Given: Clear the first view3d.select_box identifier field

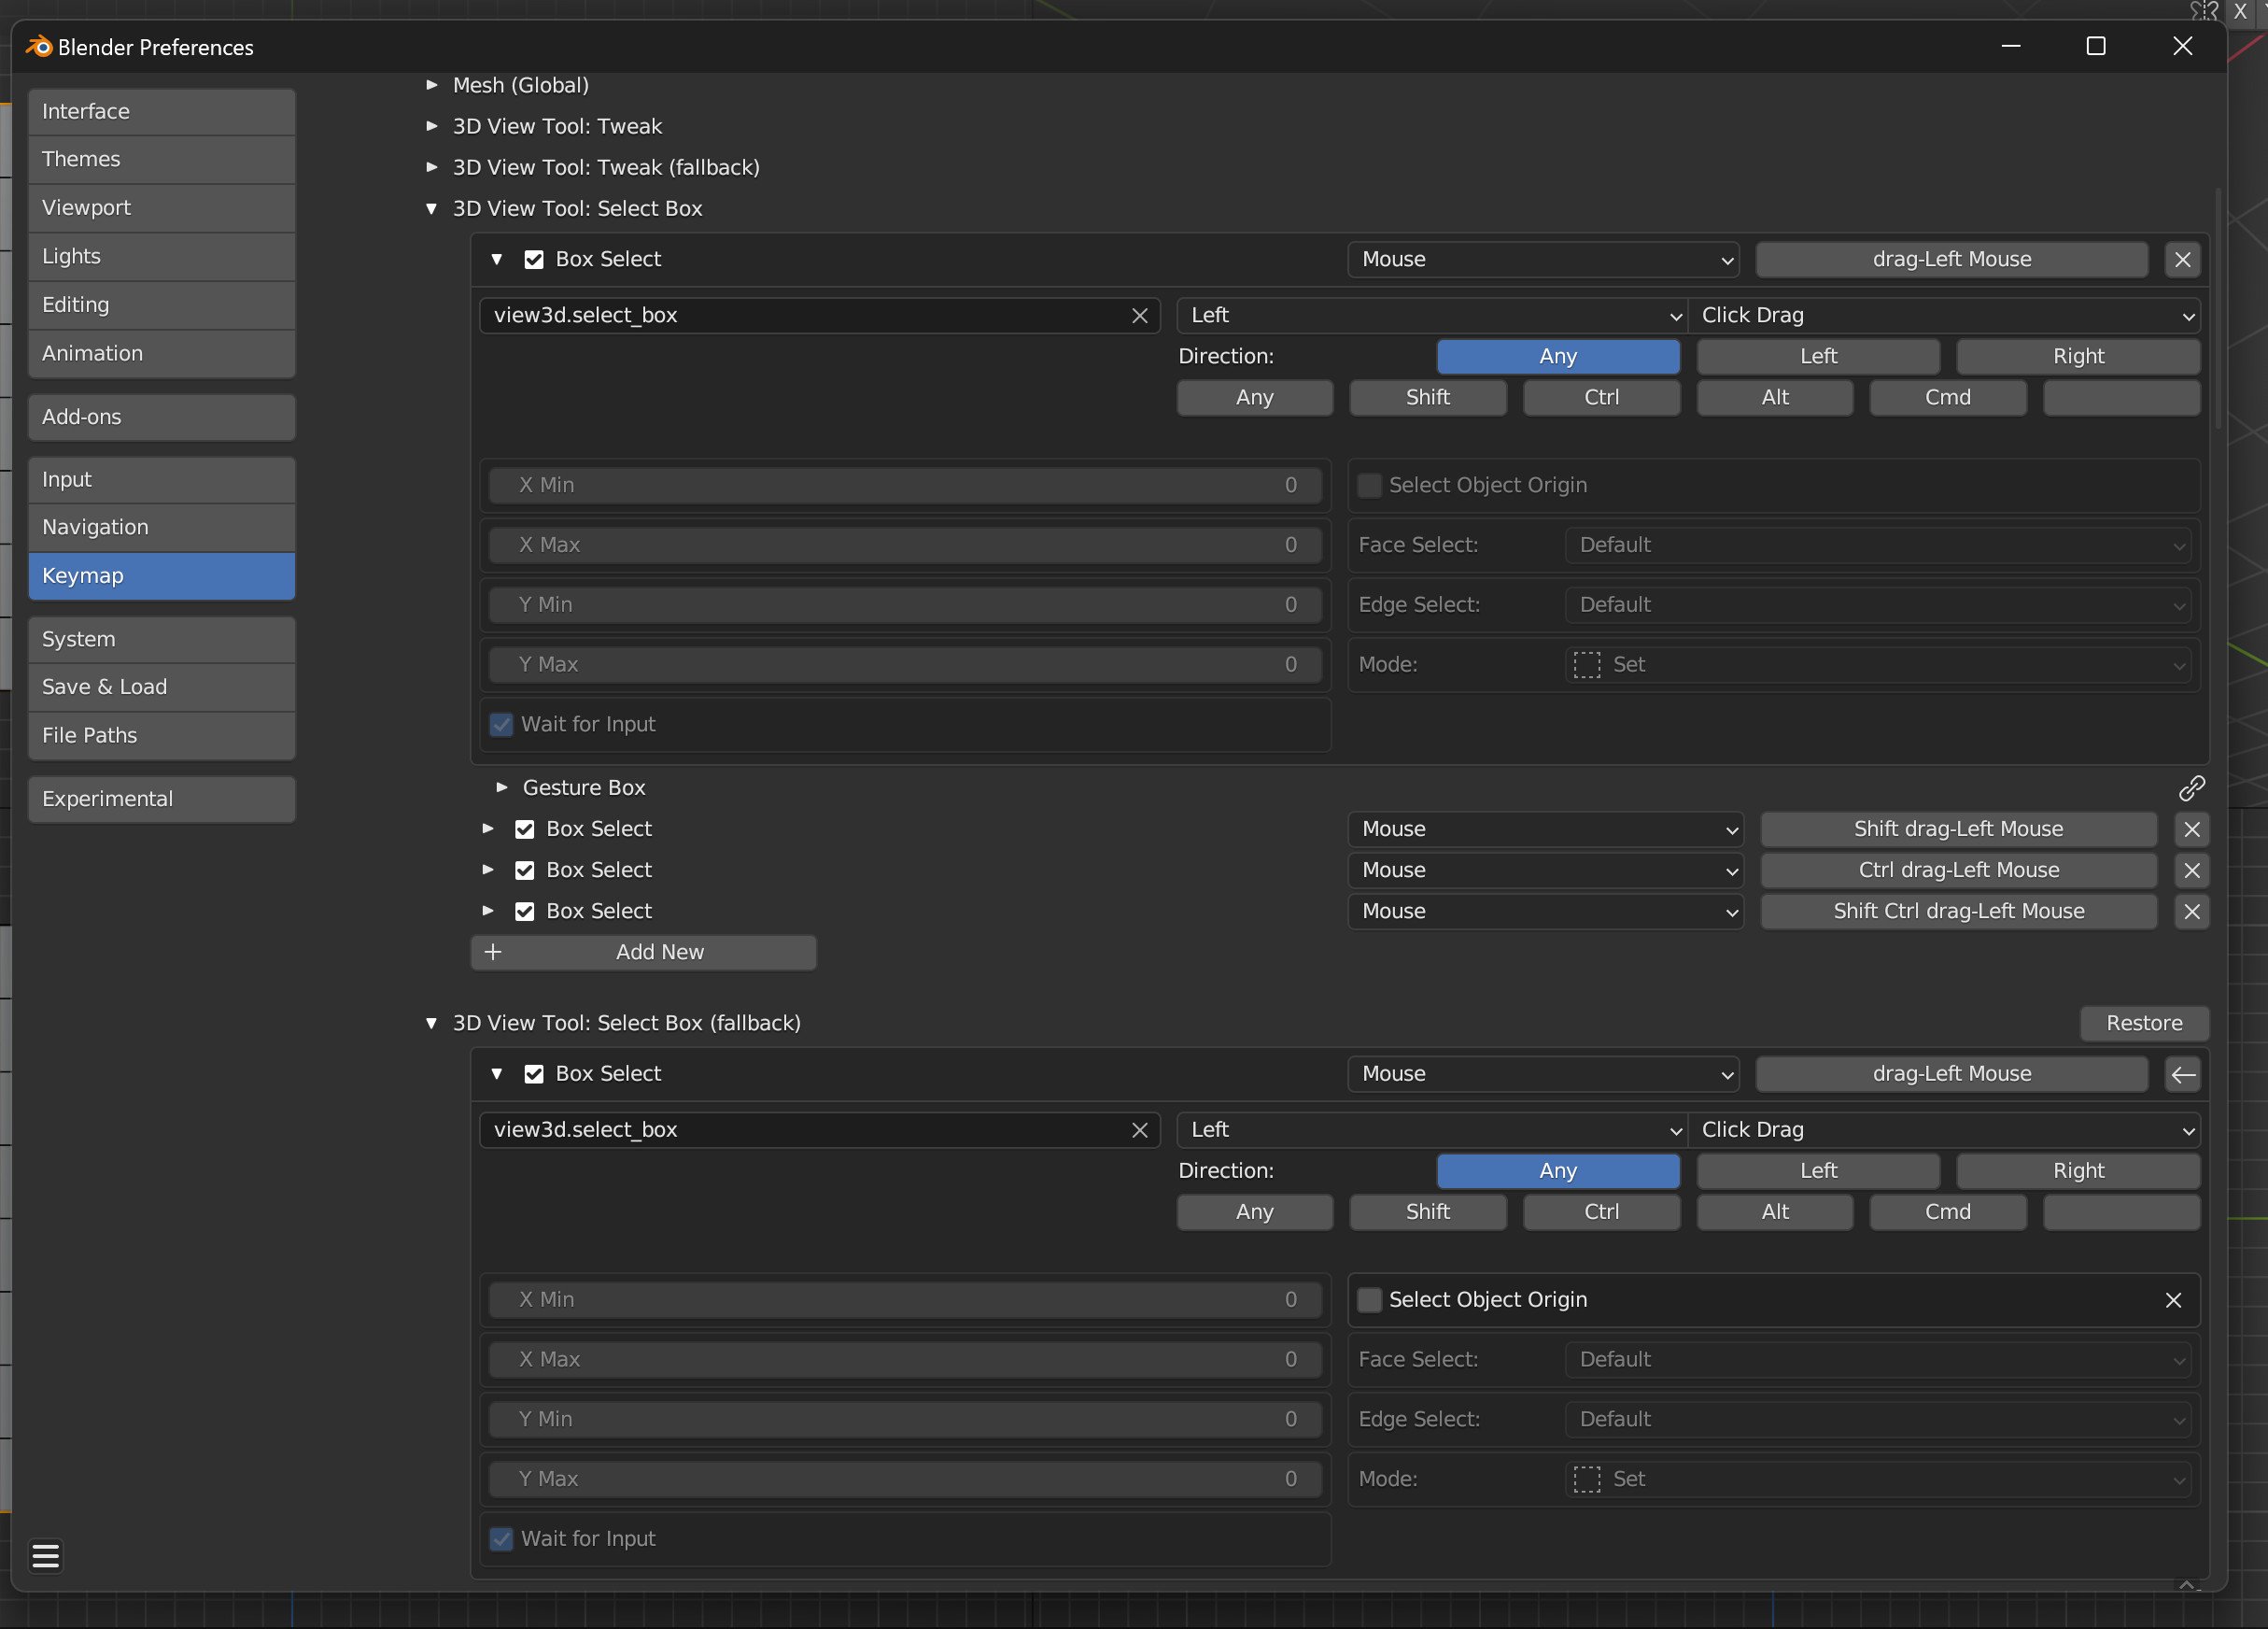Looking at the screenshot, I should (x=1139, y=317).
